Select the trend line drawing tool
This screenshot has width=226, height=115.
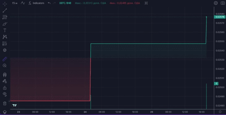click(5, 11)
